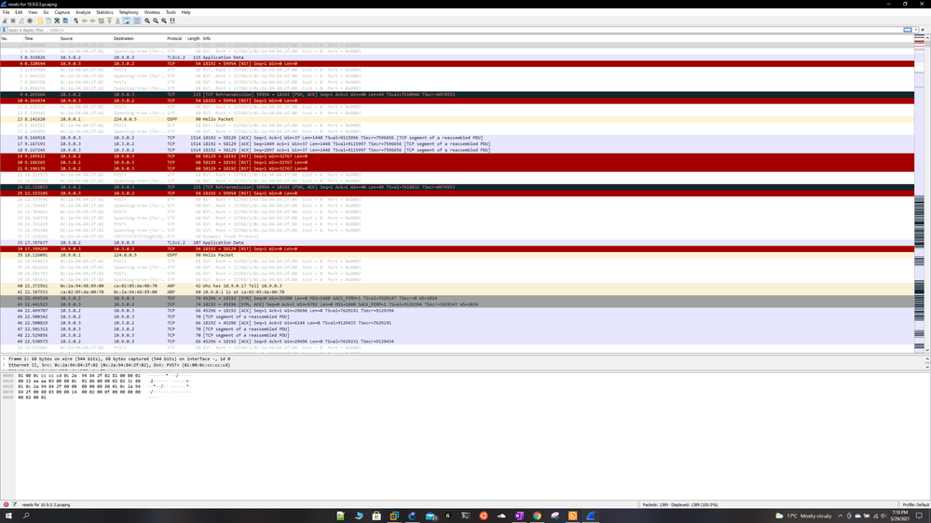
Task: Sort by the Protocol column header
Action: pyautogui.click(x=174, y=38)
